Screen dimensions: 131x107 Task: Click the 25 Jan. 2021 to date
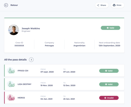coord(69,99)
